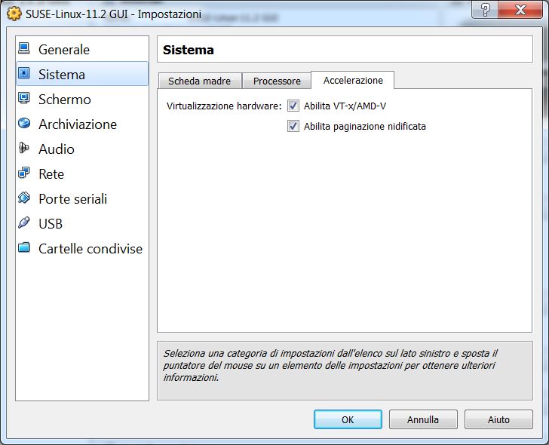
Task: Click the Cartelle condivise folder icon
Action: pyautogui.click(x=24, y=249)
